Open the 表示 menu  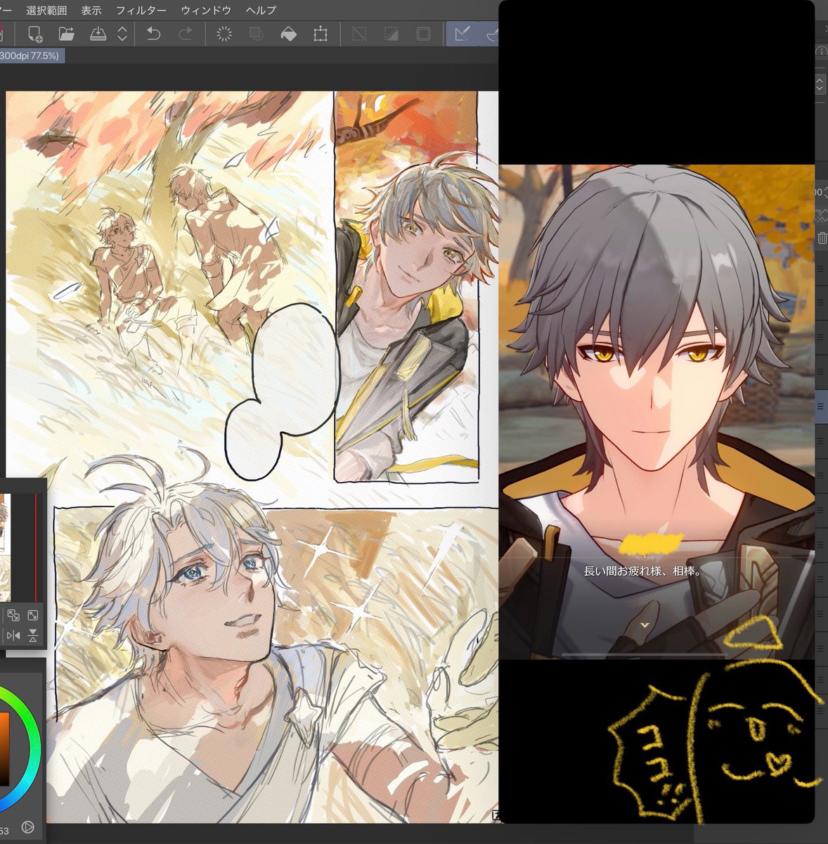[91, 11]
